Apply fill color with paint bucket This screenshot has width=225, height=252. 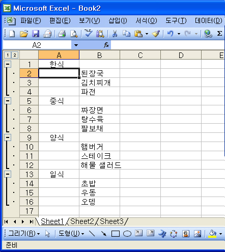tap(212, 234)
